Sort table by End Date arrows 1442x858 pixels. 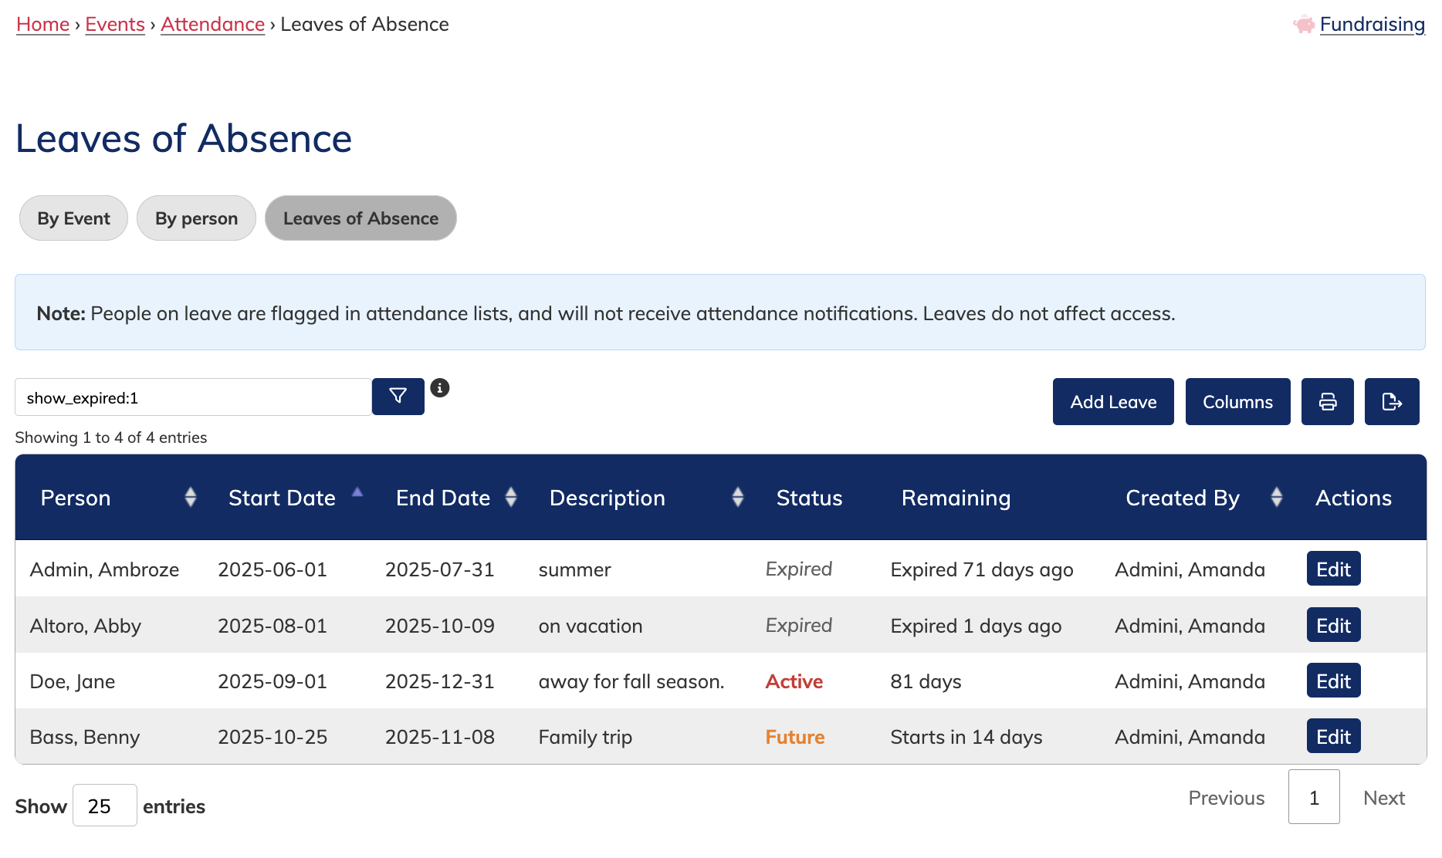pyautogui.click(x=511, y=498)
